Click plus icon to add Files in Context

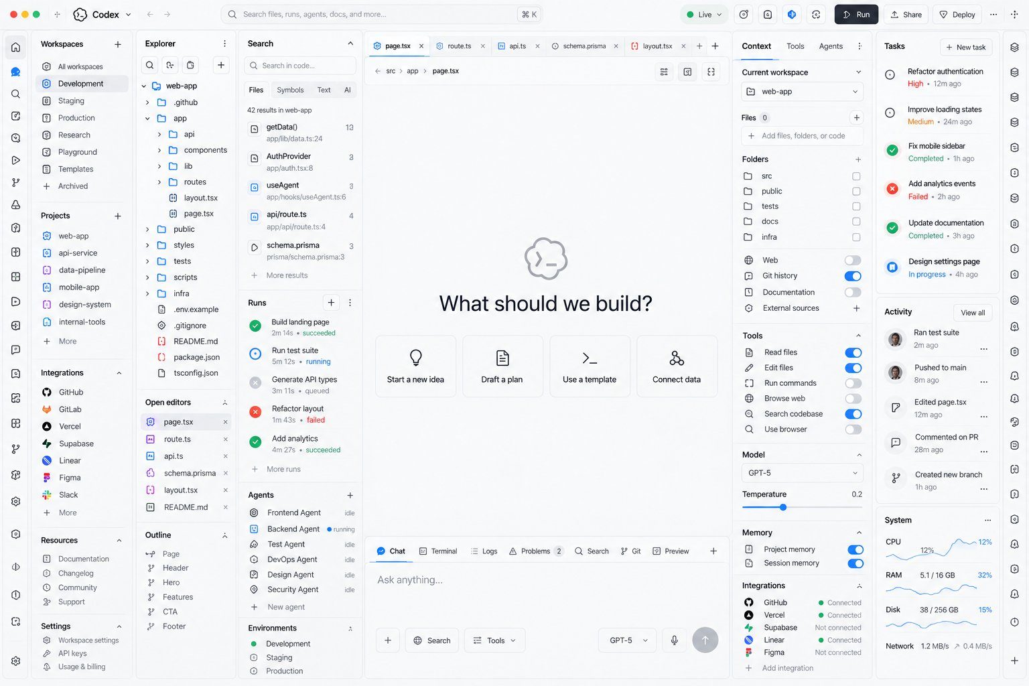pos(856,118)
